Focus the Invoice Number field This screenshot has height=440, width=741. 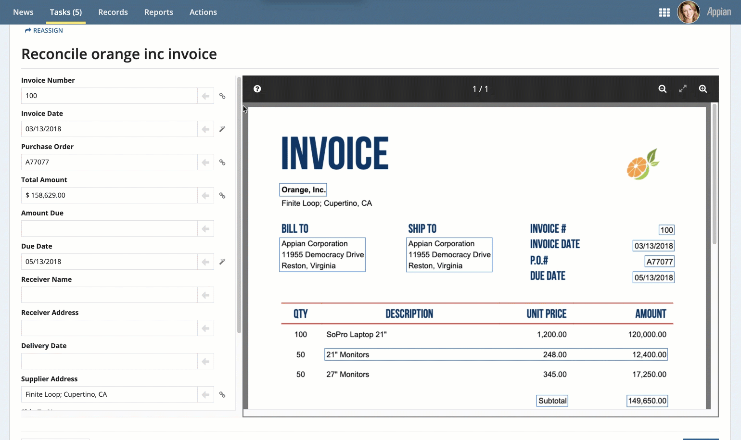click(109, 96)
